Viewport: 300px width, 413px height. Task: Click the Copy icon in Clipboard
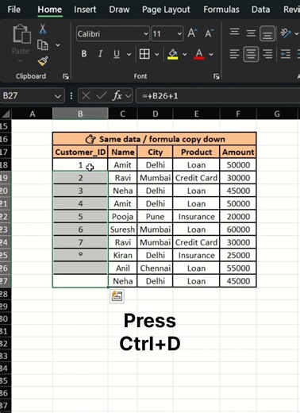(43, 45)
